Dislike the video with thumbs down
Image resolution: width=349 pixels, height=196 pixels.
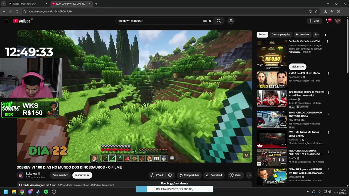click(170, 175)
